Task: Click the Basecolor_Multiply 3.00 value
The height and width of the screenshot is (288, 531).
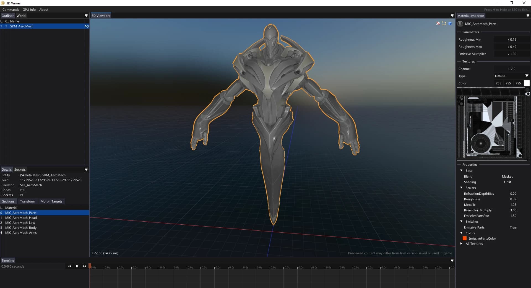Action: pyautogui.click(x=513, y=210)
